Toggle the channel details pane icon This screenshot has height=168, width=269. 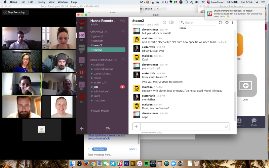click(x=171, y=23)
